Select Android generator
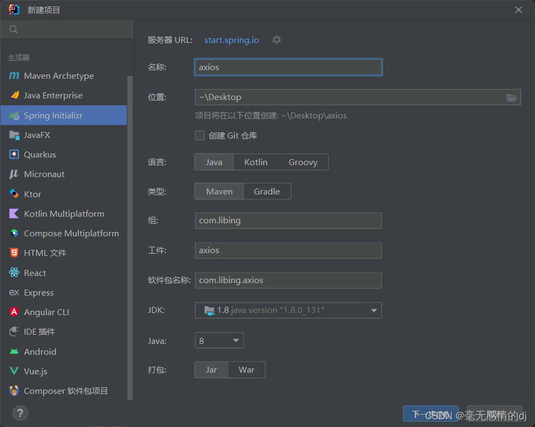 click(64, 351)
